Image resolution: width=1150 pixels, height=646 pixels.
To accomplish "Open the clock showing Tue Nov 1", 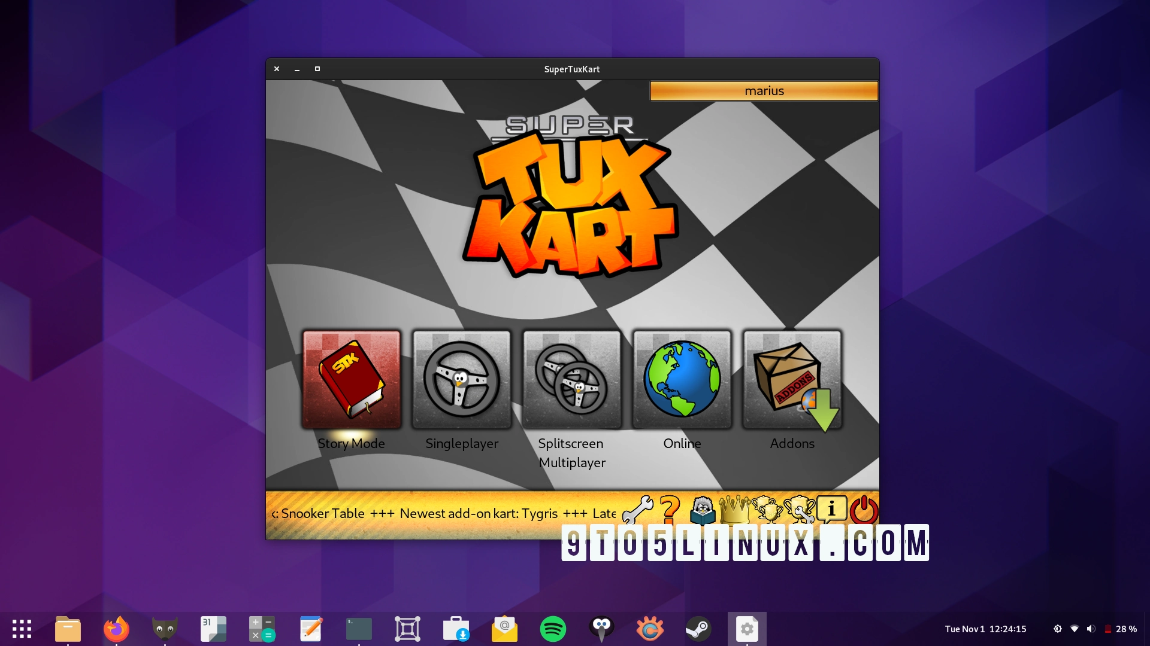I will 985,629.
